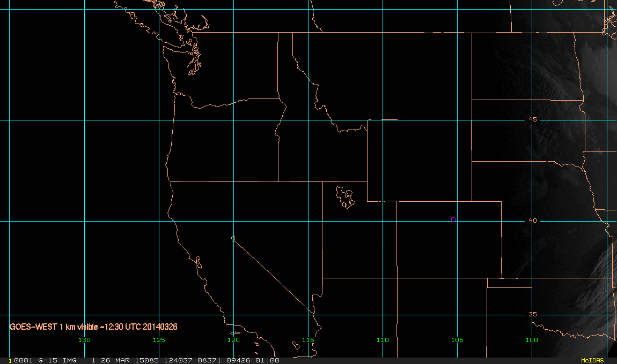Image resolution: width=617 pixels, height=364 pixels.
Task: Click the 124037 time value in status bar
Action: tap(178, 360)
